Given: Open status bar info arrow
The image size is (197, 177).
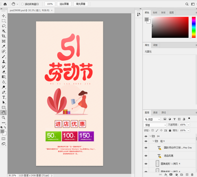Looking at the screenshot, I should (x=52, y=176).
